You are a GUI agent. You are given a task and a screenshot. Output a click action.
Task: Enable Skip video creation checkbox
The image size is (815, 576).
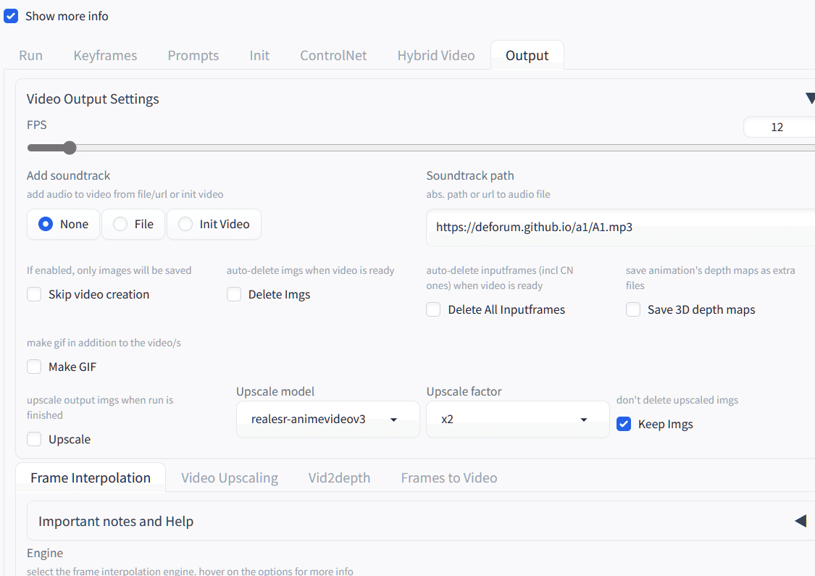[34, 294]
